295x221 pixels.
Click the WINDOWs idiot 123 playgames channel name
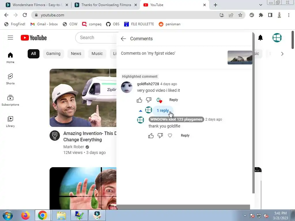pos(176,119)
